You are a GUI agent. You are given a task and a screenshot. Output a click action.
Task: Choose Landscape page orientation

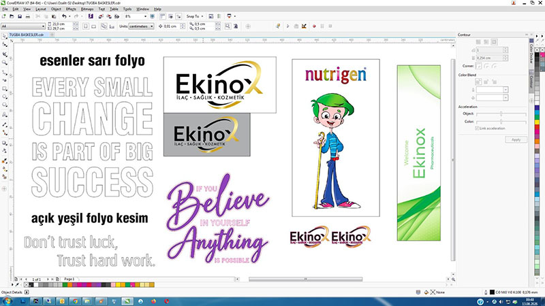(94, 27)
